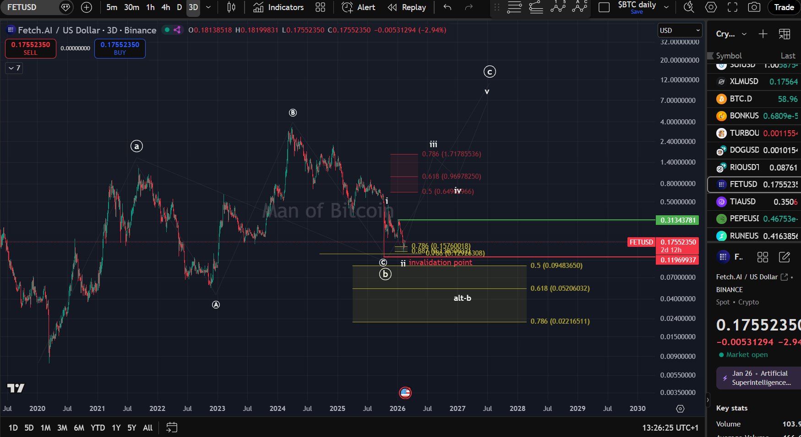Switch to the 1h timeframe
The image size is (801, 437).
point(150,7)
